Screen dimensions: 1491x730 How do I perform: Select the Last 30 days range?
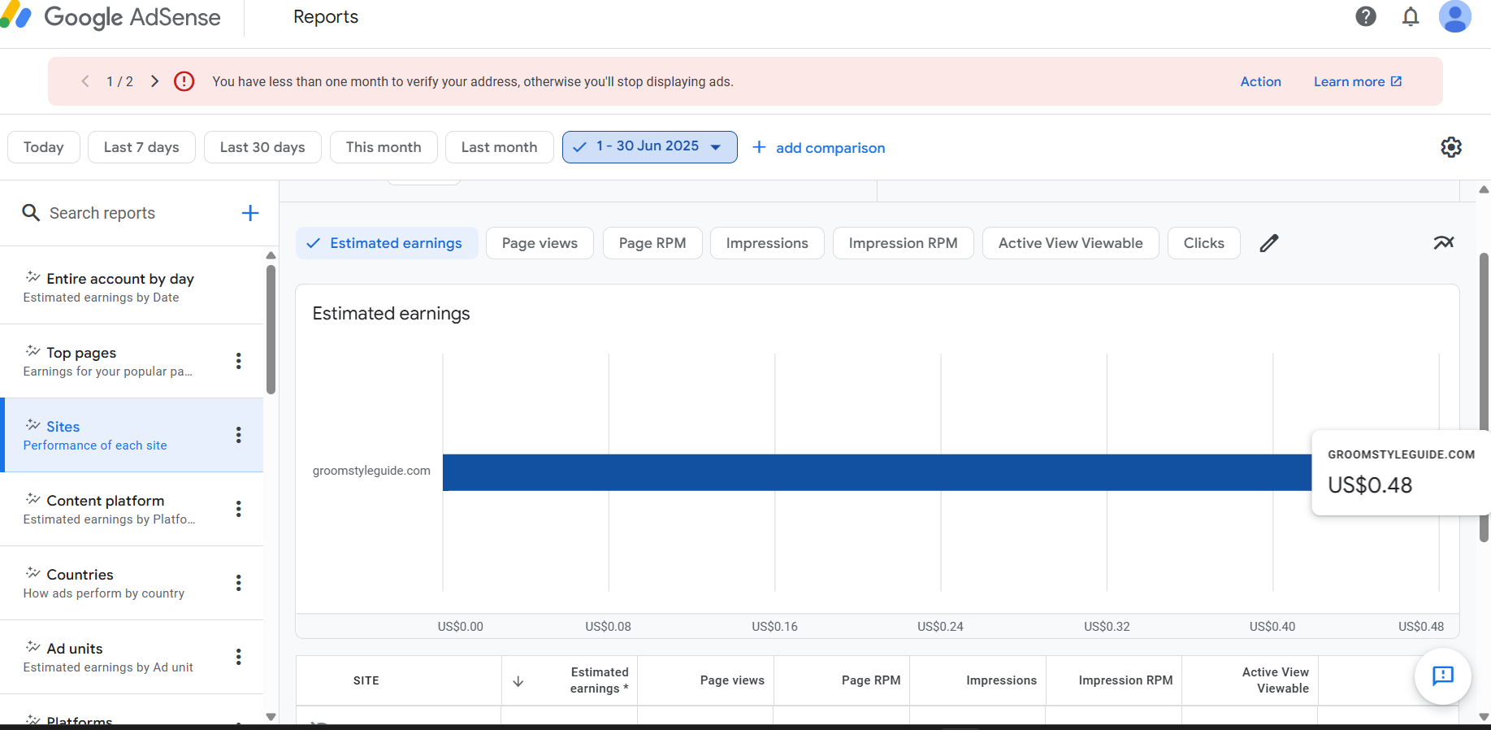point(262,147)
